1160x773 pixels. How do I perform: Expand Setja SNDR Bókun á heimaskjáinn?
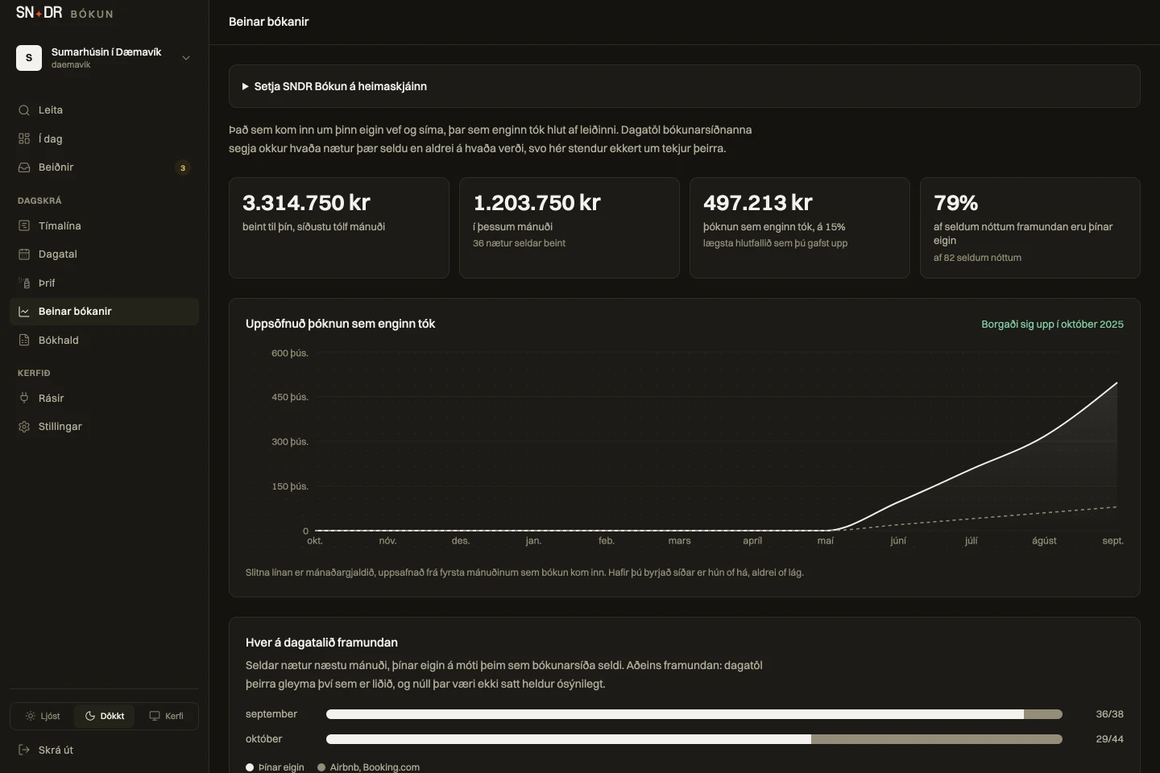pos(685,86)
